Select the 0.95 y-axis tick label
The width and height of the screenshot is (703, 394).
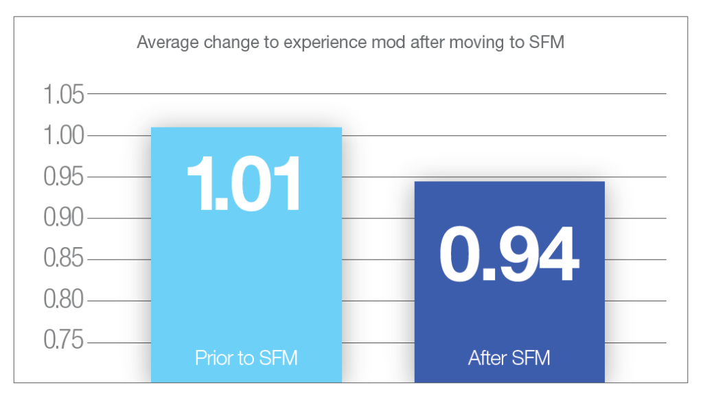click(x=64, y=177)
